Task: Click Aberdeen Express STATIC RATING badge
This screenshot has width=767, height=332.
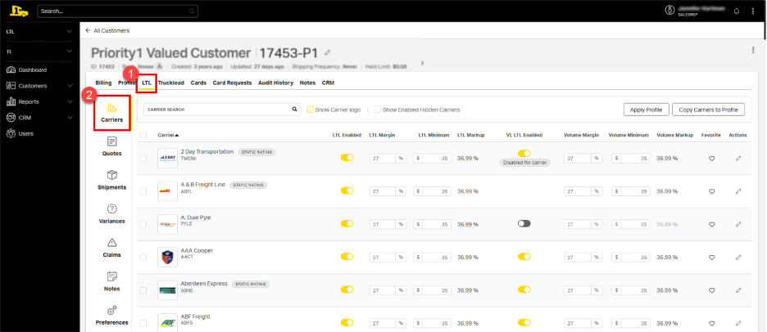Action: [x=250, y=284]
